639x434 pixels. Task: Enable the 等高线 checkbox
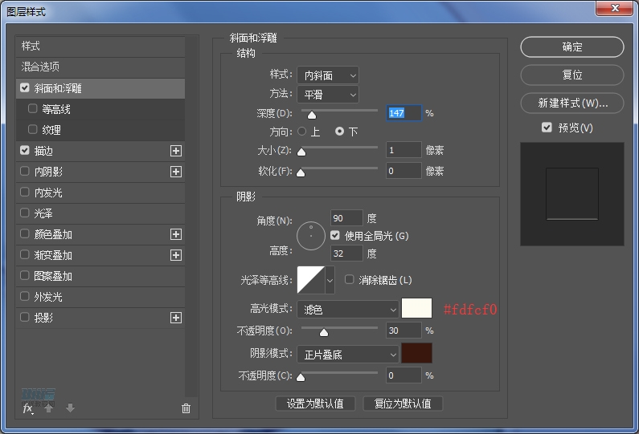[x=33, y=109]
